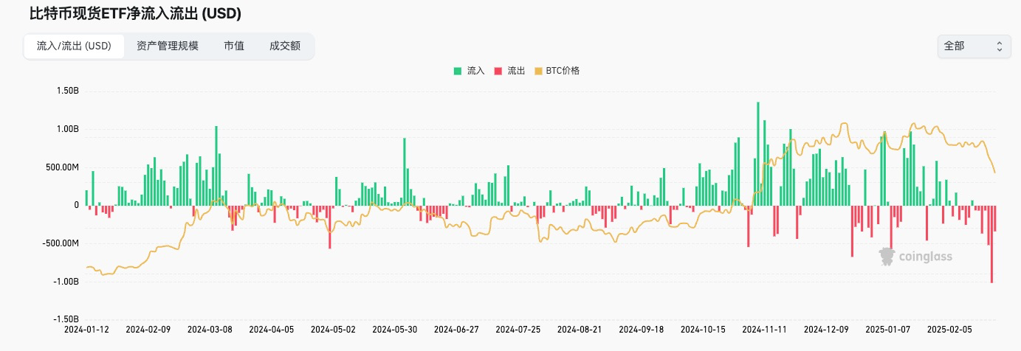Click the 2025-02-05 x-axis date label
Screen dimensions: 1021x351
948,330
